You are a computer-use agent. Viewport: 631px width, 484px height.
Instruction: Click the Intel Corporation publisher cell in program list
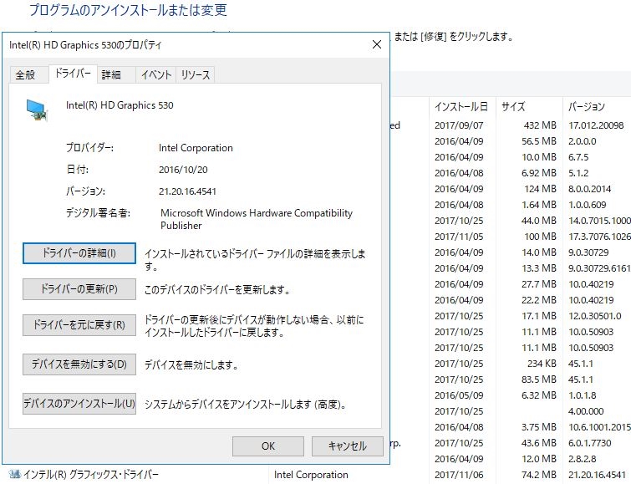(x=311, y=475)
